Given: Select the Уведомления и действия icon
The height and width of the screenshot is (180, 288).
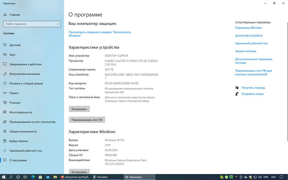Looking at the screenshot, I should point(5,64).
